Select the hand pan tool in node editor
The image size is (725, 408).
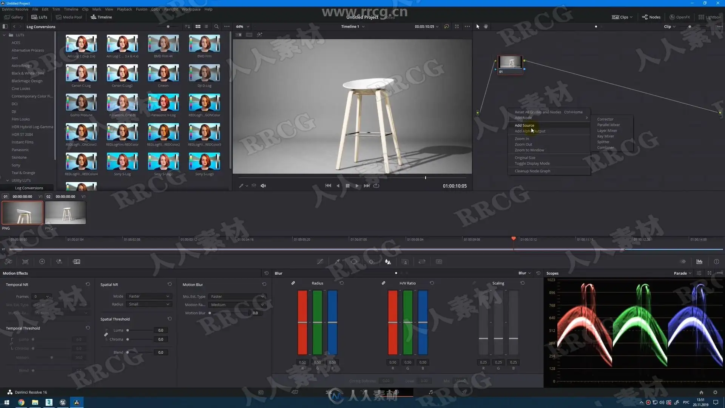click(x=486, y=26)
